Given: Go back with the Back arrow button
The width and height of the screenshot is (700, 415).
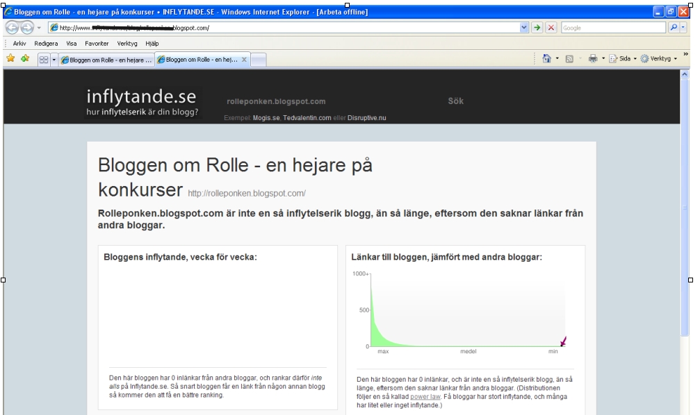Looking at the screenshot, I should click(x=12, y=28).
